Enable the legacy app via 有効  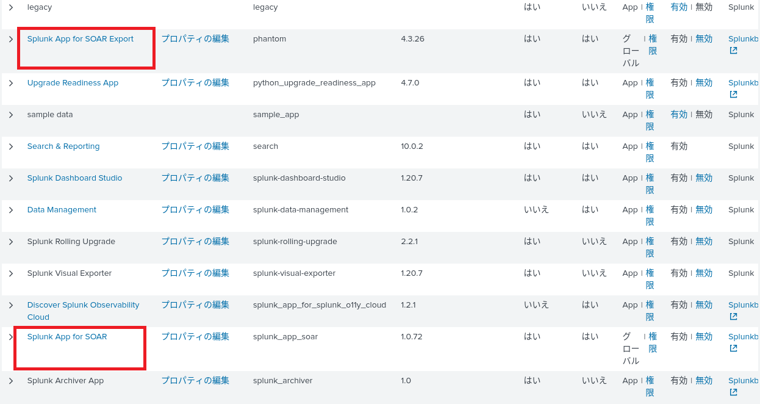pyautogui.click(x=678, y=7)
